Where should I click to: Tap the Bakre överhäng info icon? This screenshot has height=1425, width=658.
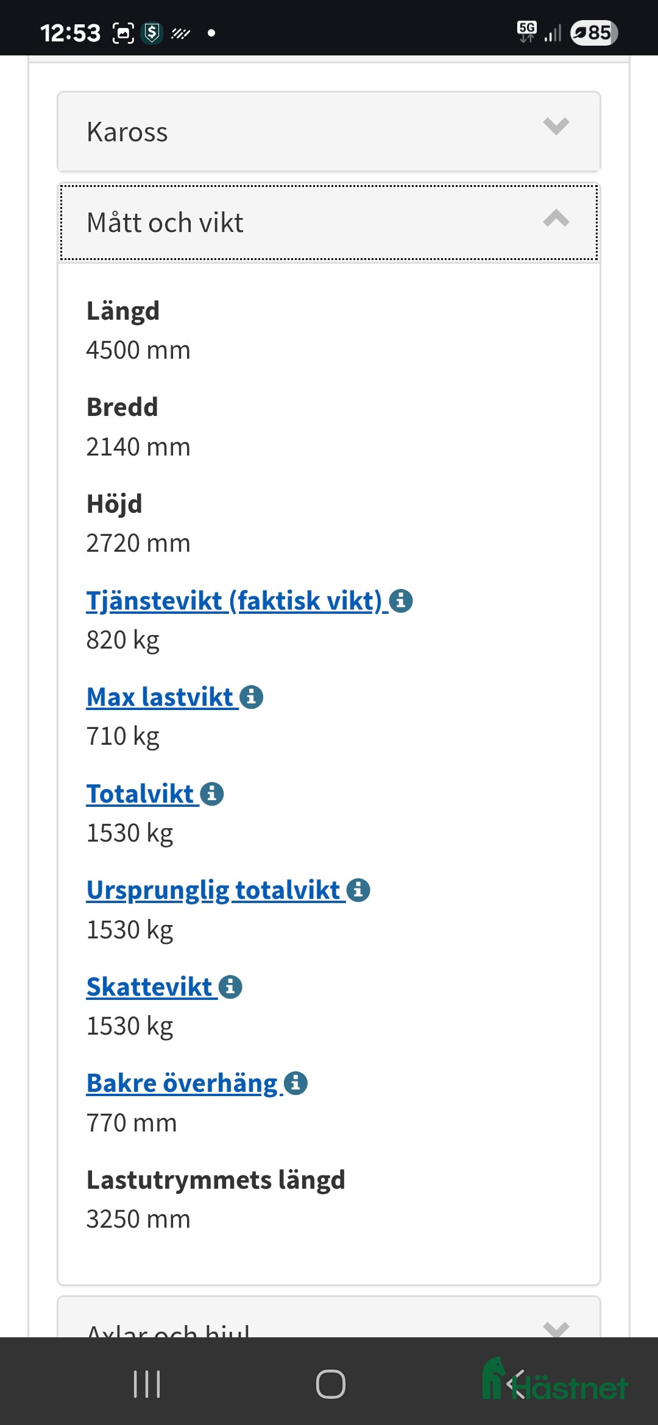coord(296,1083)
